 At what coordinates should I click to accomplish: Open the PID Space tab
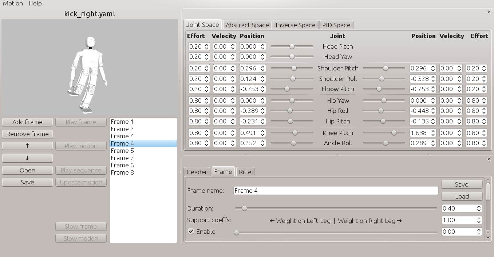click(336, 25)
